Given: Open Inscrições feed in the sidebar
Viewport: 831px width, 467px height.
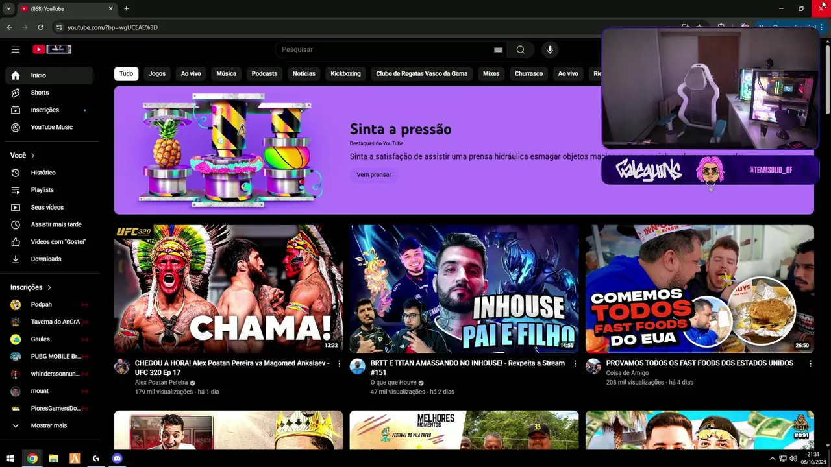Looking at the screenshot, I should tap(49, 110).
